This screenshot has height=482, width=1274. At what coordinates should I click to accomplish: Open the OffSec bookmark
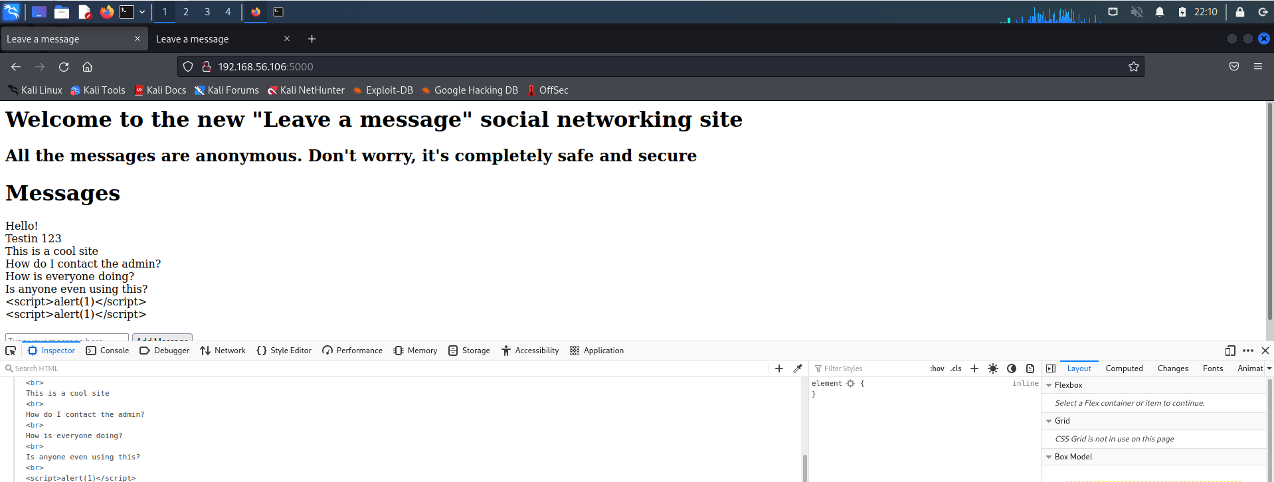click(547, 90)
